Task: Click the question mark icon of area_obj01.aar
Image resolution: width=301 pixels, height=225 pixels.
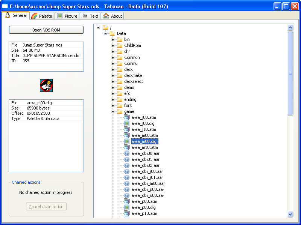Action: tap(127, 159)
